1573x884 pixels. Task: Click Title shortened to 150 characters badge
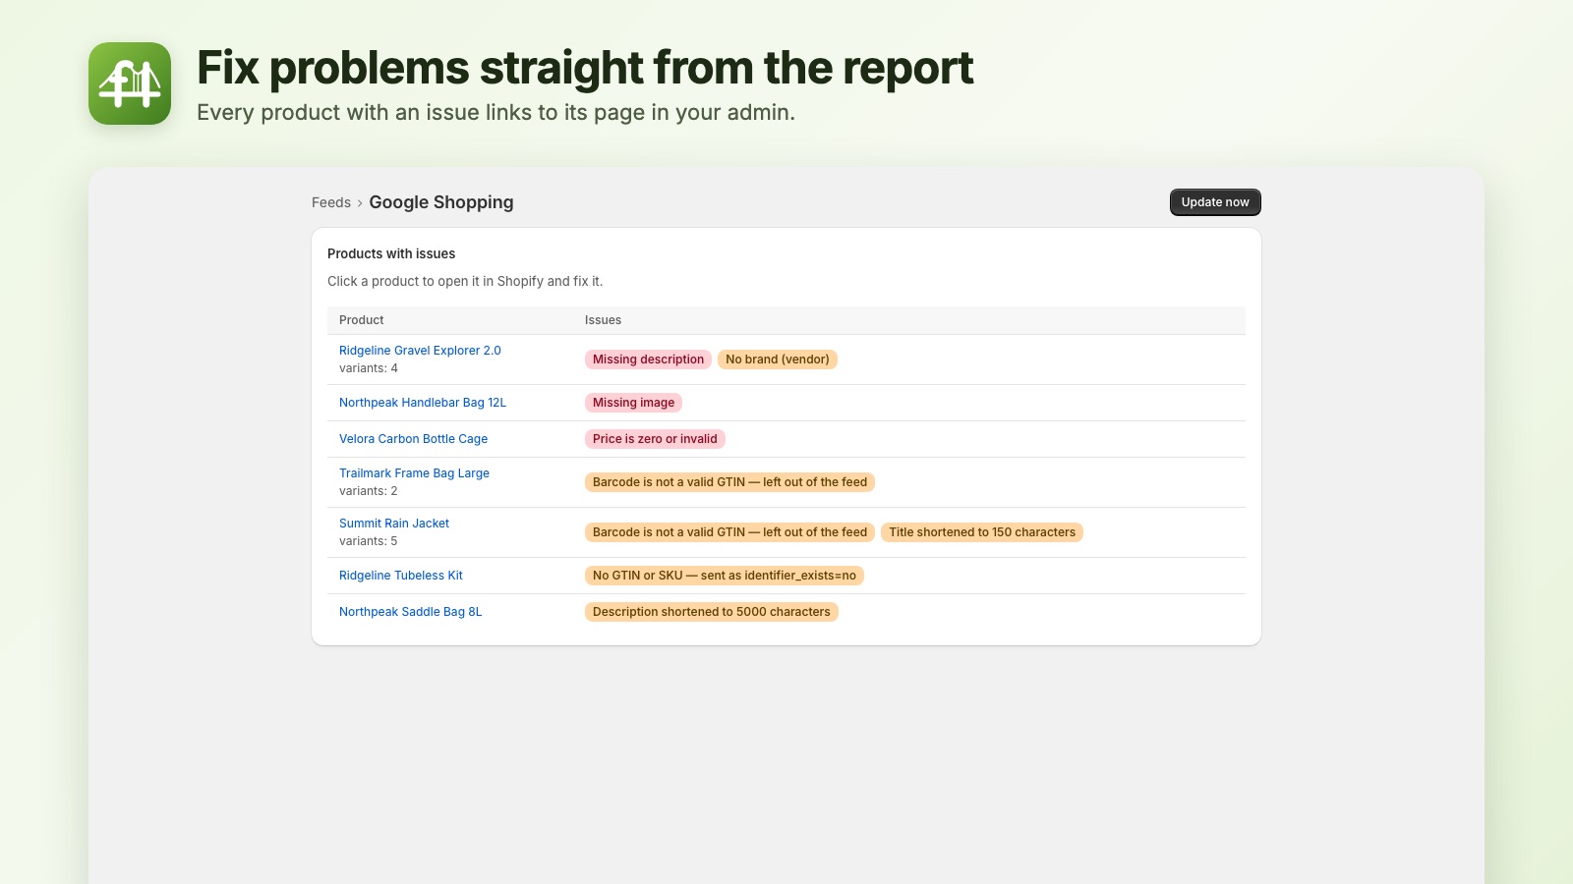[982, 532]
